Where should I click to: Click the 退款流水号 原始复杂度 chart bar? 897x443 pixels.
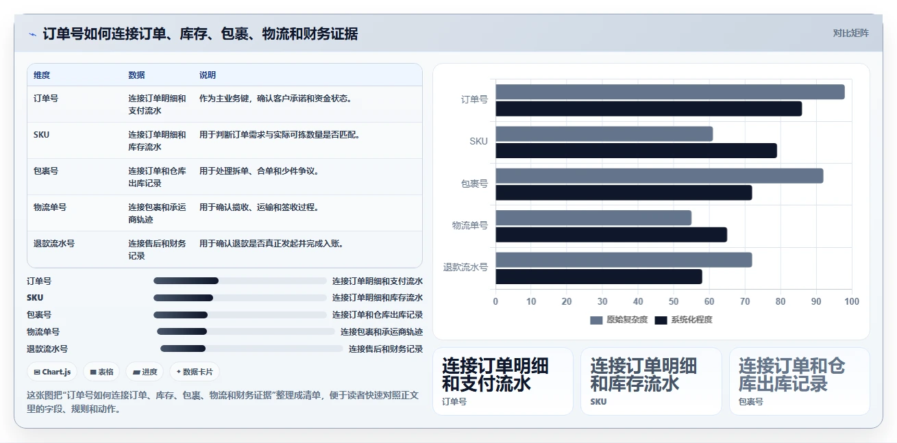[624, 260]
